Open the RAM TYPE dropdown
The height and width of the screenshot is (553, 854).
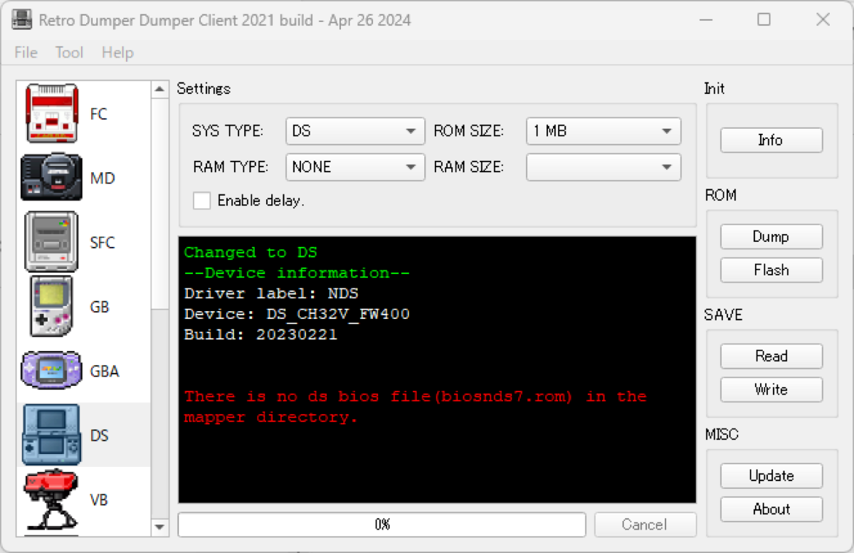(x=354, y=167)
